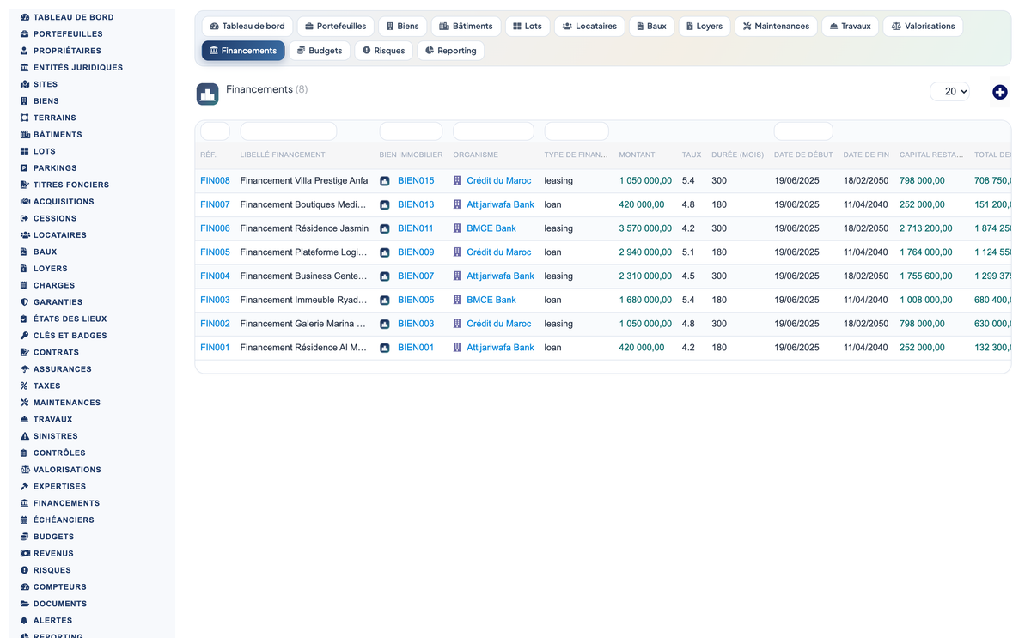Click capital restant value 1 008 000,00
The width and height of the screenshot is (1031, 638).
click(925, 301)
